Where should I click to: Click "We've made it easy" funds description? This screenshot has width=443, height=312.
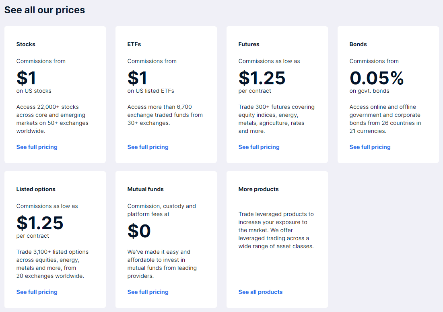[x=162, y=264]
